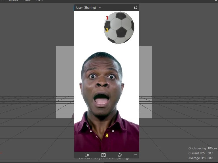Open the simulator hamburger menu

[x=136, y=155]
